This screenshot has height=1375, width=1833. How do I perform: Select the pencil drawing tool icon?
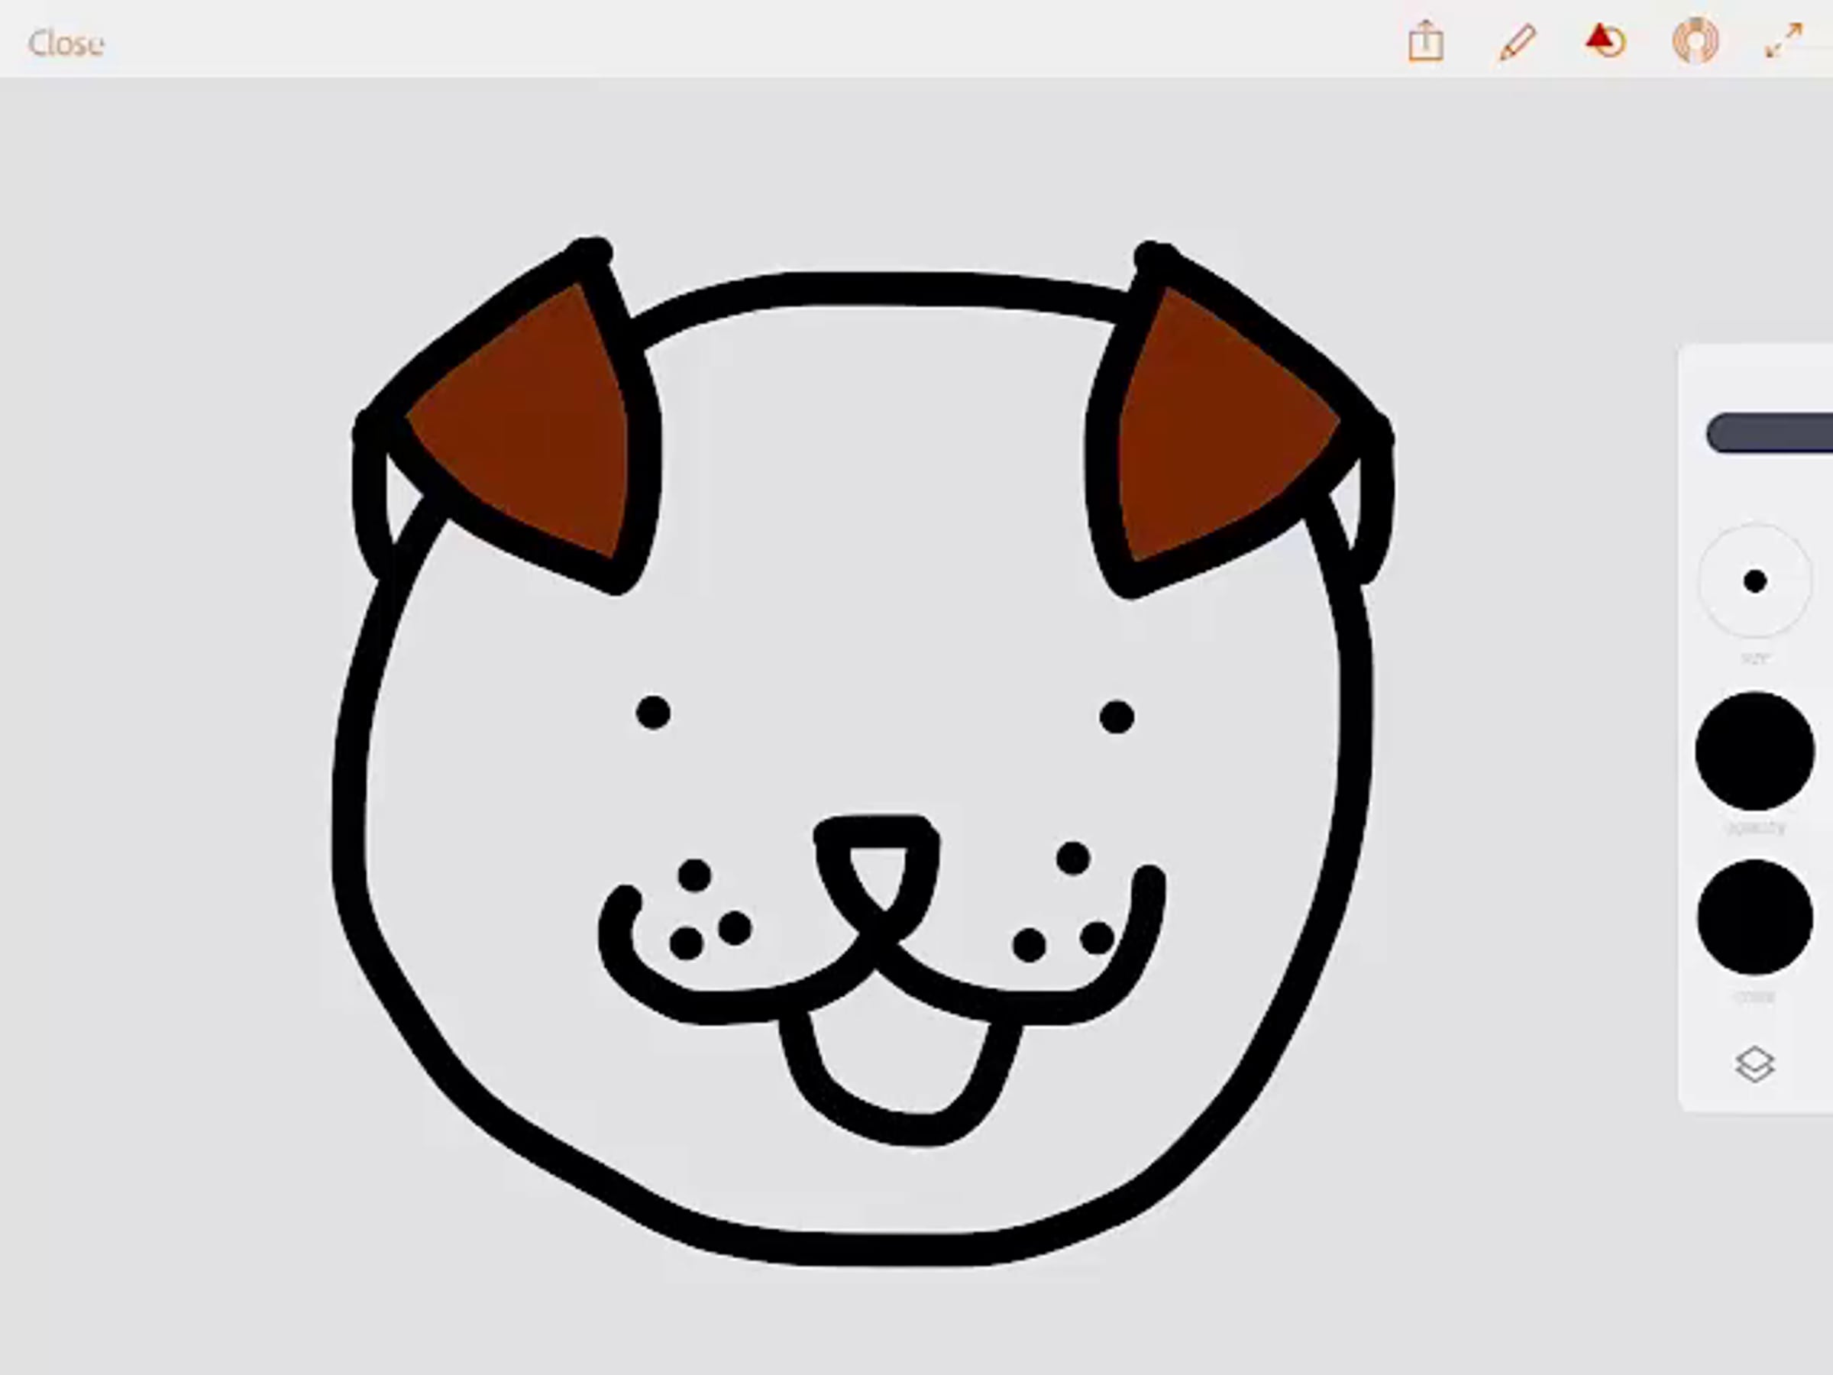(x=1518, y=41)
